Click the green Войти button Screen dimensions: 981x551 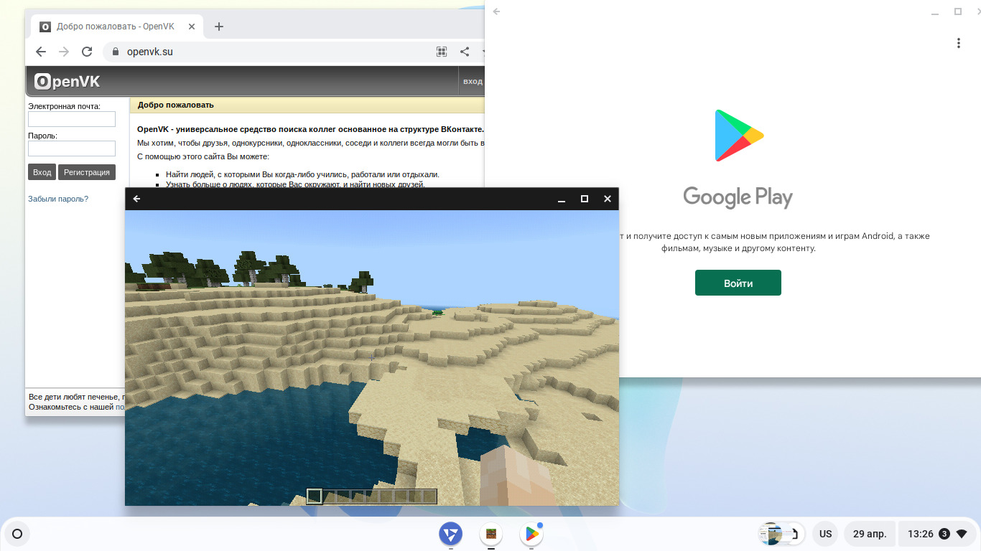(x=738, y=283)
